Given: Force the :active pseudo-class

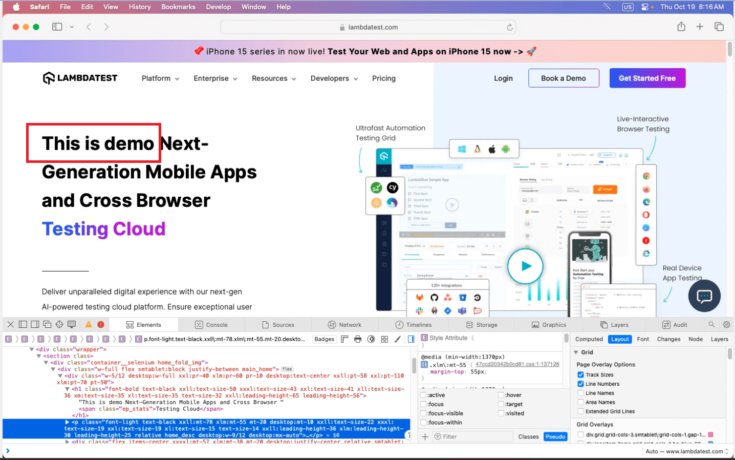Looking at the screenshot, I should 424,395.
